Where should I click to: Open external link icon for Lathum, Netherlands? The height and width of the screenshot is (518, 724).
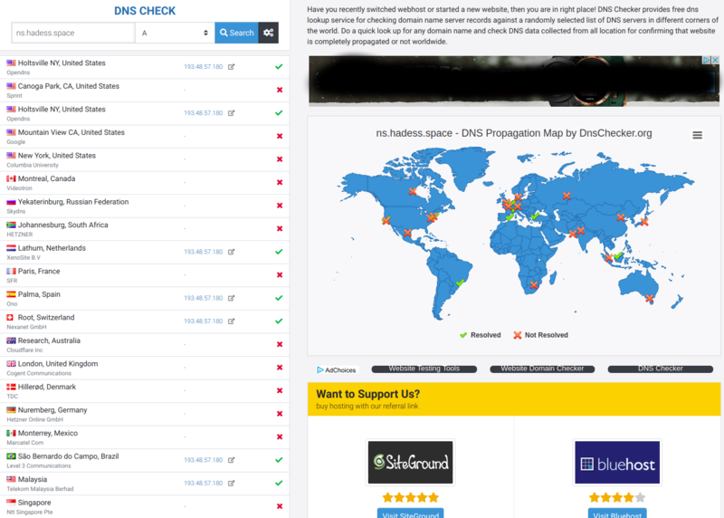pos(231,252)
